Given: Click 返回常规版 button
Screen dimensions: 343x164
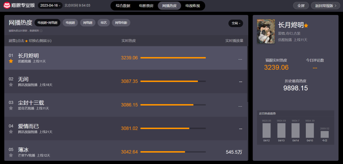Looking at the screenshot, I should coord(325,6).
